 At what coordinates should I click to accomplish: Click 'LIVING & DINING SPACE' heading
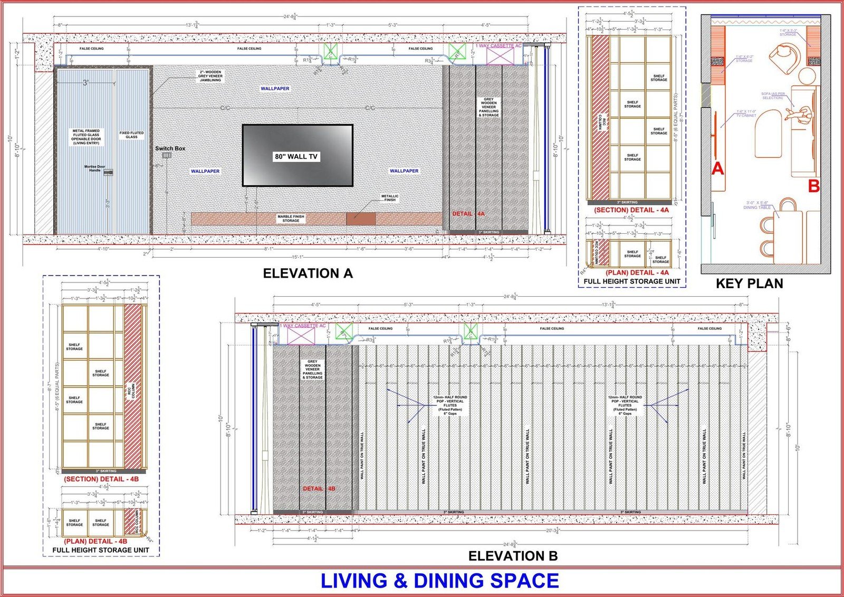click(x=439, y=581)
